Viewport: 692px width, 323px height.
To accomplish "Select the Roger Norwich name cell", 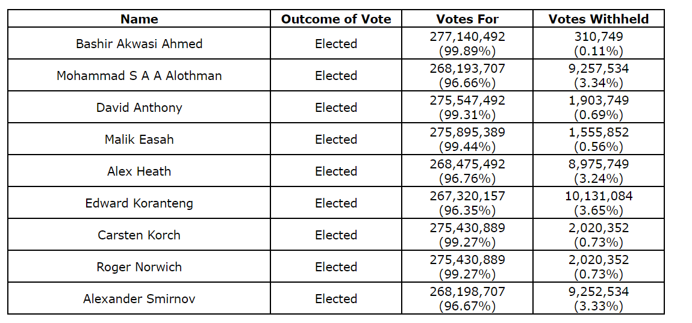I will pyautogui.click(x=139, y=266).
